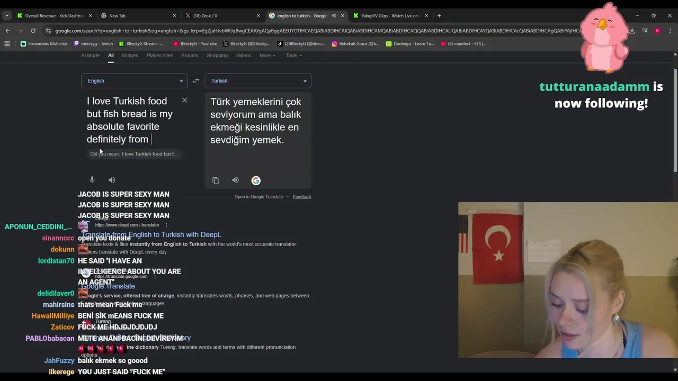Open DeepL result's three-dot options
The height and width of the screenshot is (381, 678).
(x=166, y=225)
